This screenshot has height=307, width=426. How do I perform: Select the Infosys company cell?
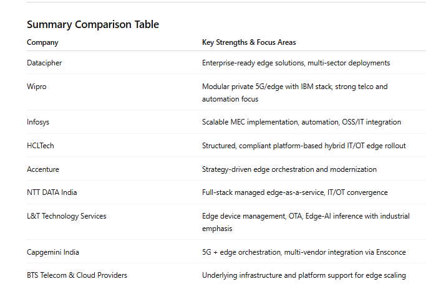[38, 122]
